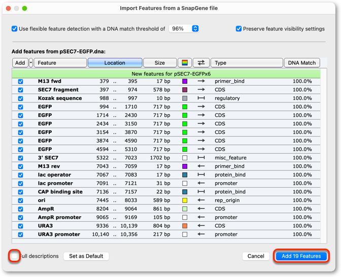Sort by DNA Match column header

click(x=302, y=63)
